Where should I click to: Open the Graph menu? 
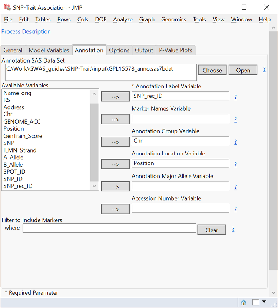coord(147,20)
